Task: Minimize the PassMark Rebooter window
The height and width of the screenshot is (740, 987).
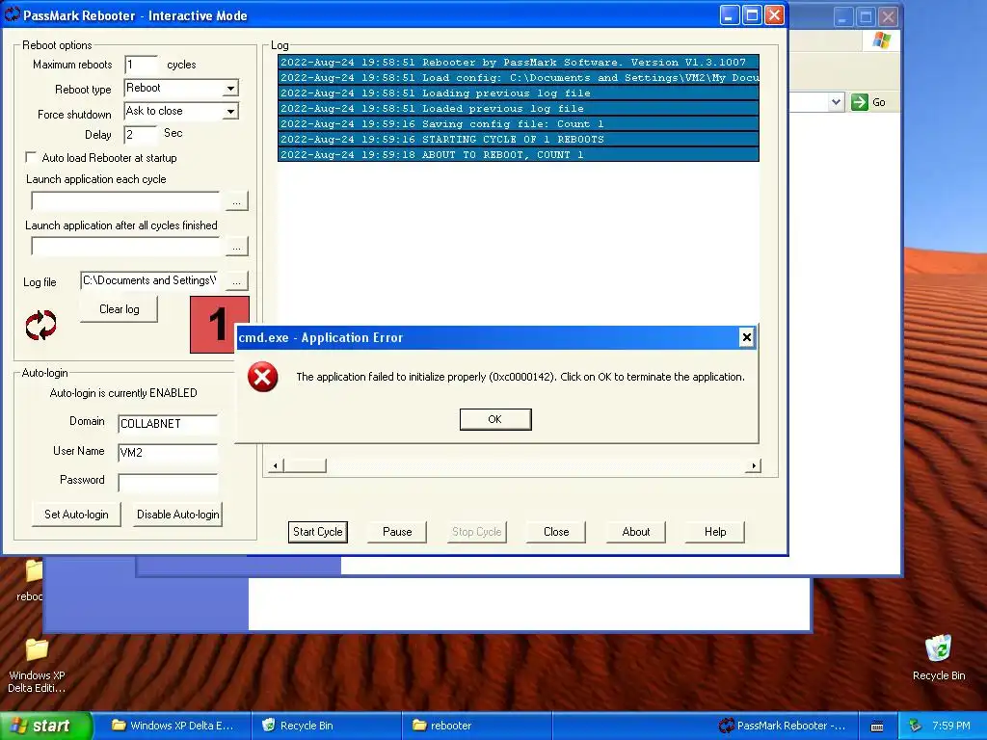Action: coord(730,15)
